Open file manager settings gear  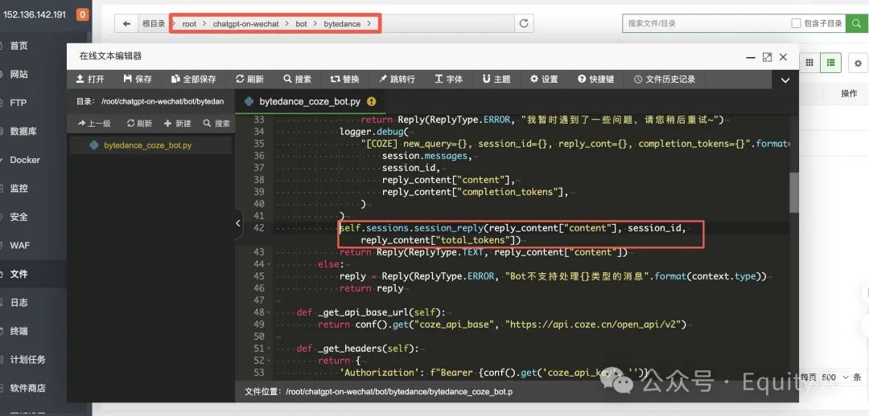pos(858,63)
